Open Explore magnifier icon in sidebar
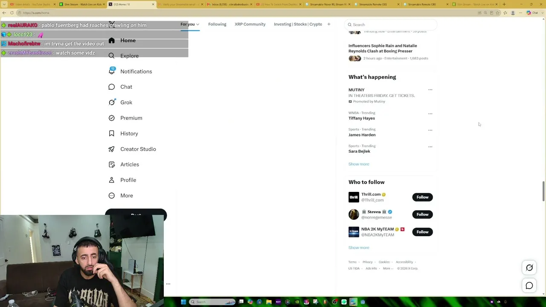This screenshot has height=307, width=546. tap(111, 56)
